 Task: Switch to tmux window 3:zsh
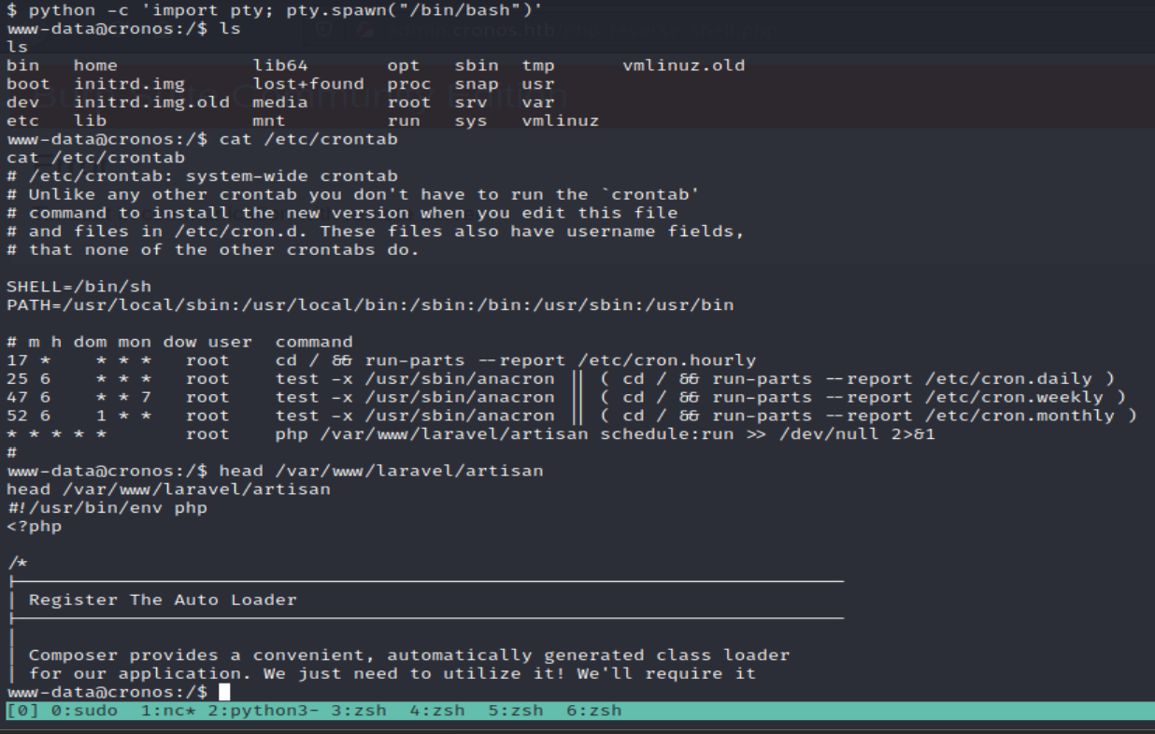359,711
